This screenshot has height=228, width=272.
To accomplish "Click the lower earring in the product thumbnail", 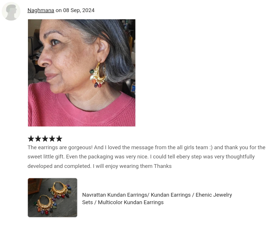I will pos(45,204).
